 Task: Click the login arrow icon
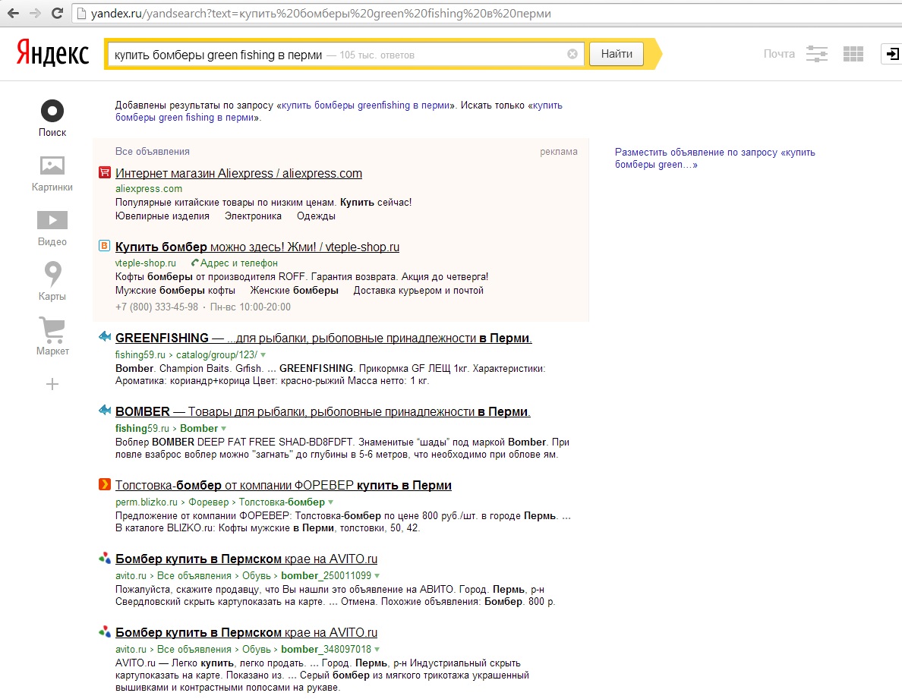891,54
